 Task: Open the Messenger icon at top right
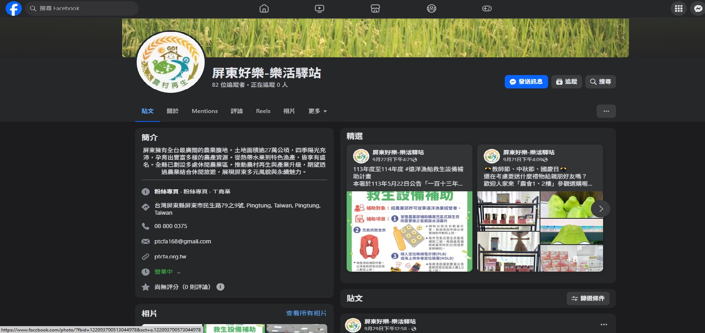coord(698,8)
